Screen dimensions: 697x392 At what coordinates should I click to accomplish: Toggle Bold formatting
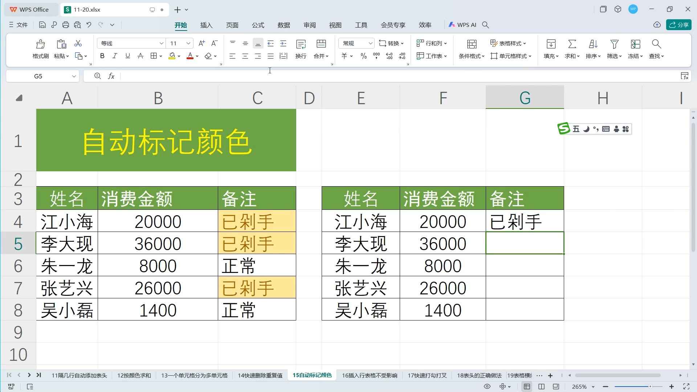click(102, 56)
